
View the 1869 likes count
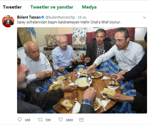pyautogui.click(x=69, y=120)
